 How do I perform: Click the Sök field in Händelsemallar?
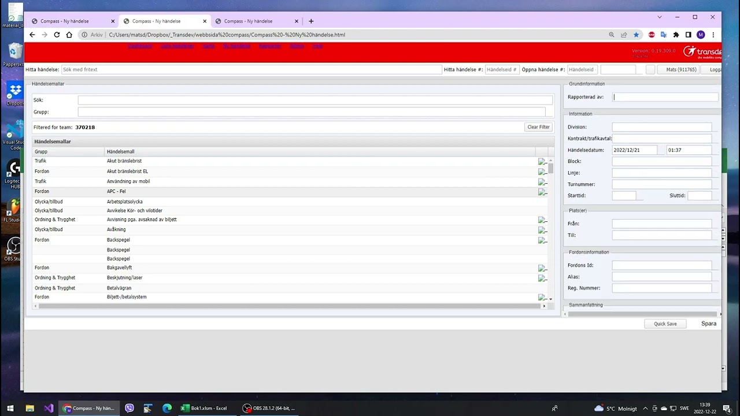click(315, 100)
